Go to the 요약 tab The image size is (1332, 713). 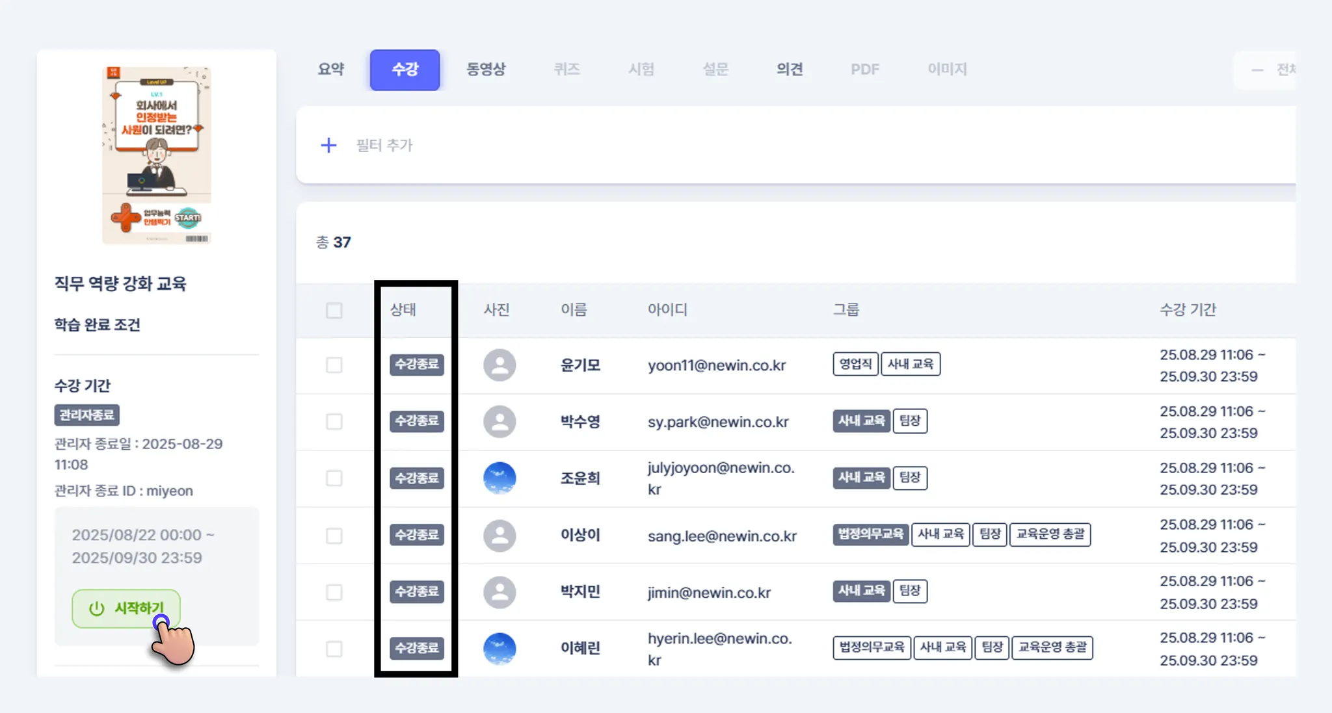330,70
